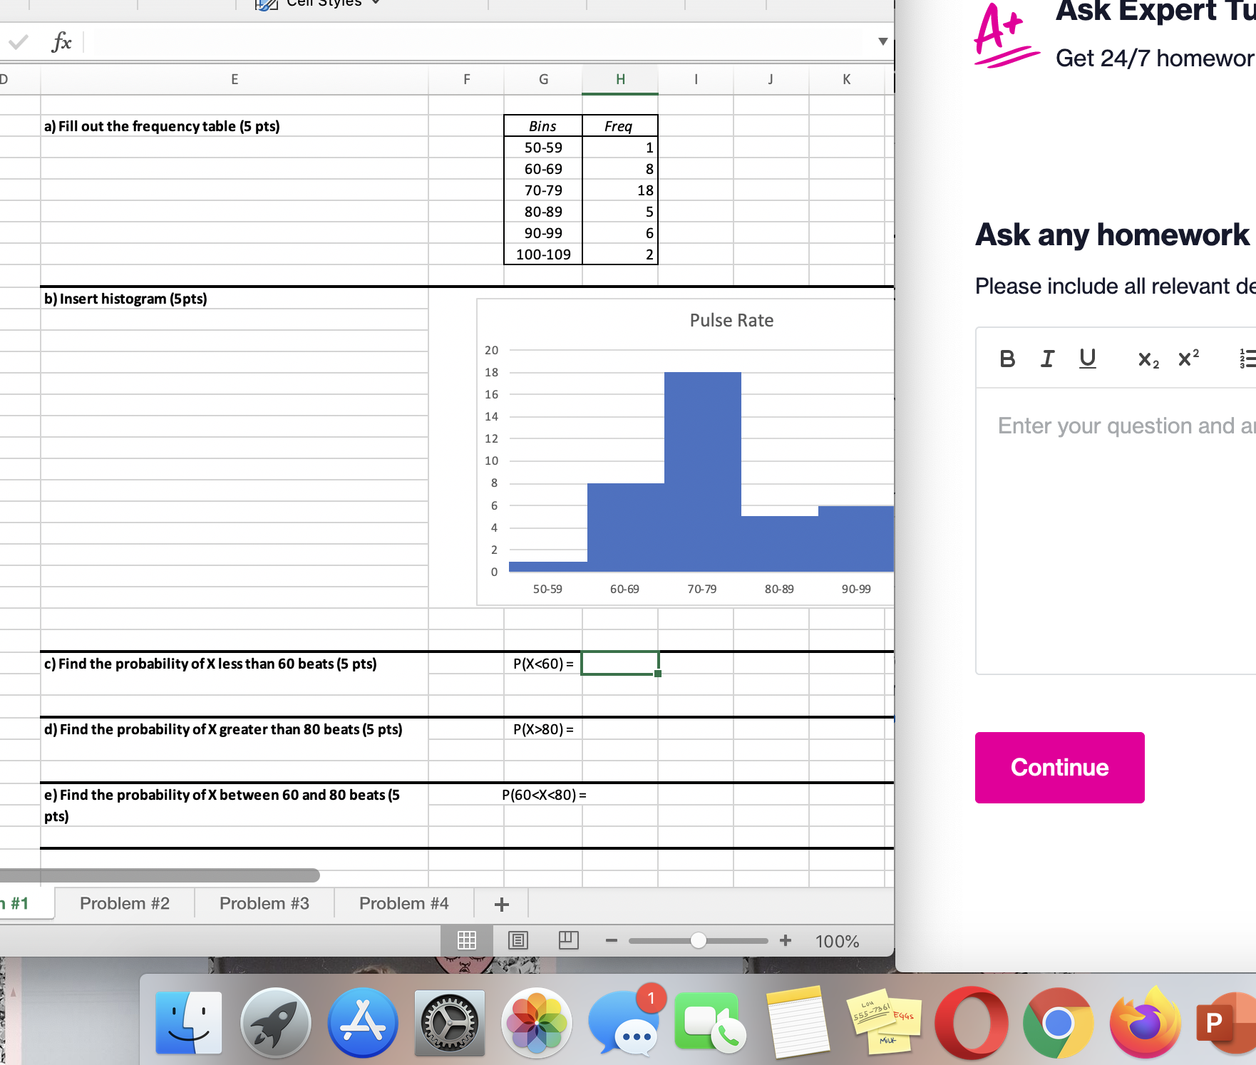The image size is (1256, 1065).
Task: Click the numbered list icon in the editor
Action: tap(1247, 359)
